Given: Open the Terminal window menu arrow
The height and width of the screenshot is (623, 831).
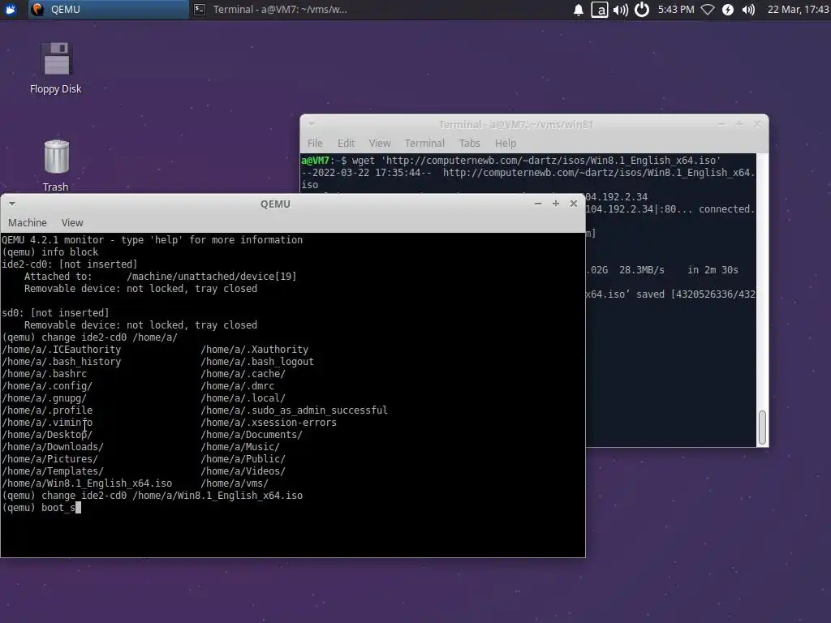Looking at the screenshot, I should coord(312,124).
